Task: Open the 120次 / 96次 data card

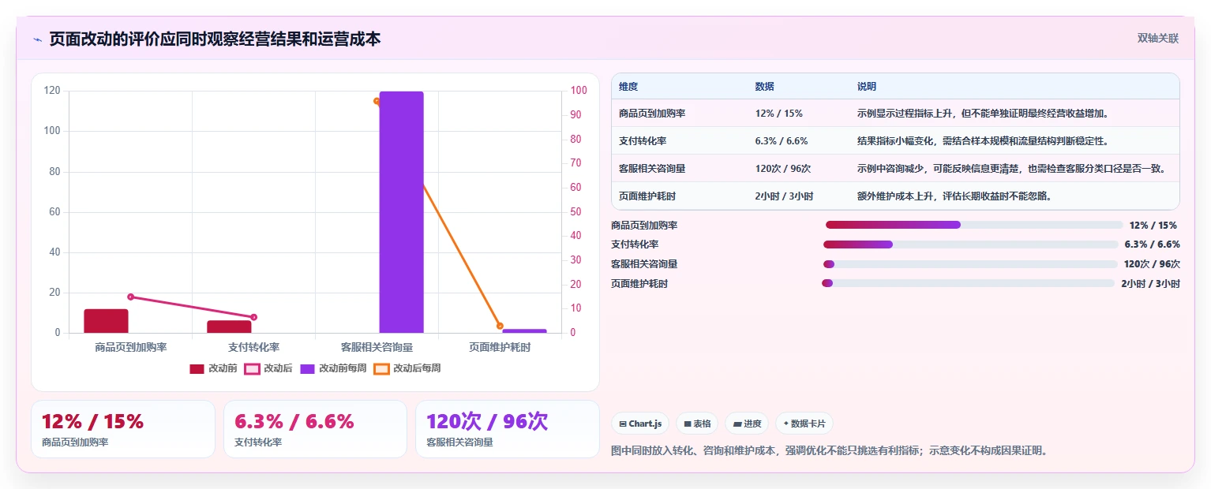Action: 508,429
